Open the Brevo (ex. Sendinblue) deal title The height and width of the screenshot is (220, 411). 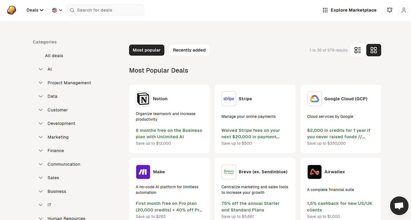(263, 172)
